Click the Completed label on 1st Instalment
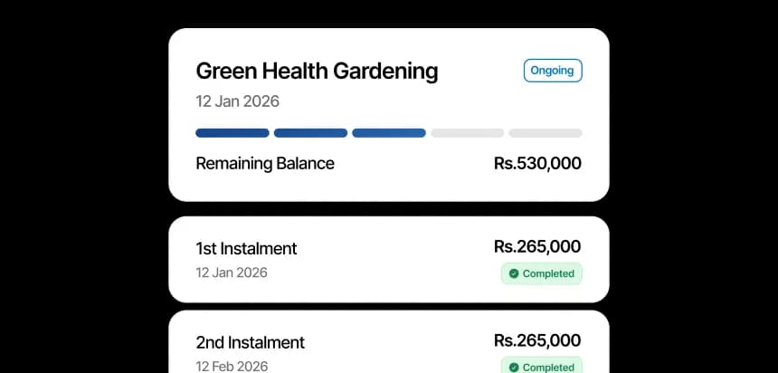778x373 pixels. click(x=548, y=273)
